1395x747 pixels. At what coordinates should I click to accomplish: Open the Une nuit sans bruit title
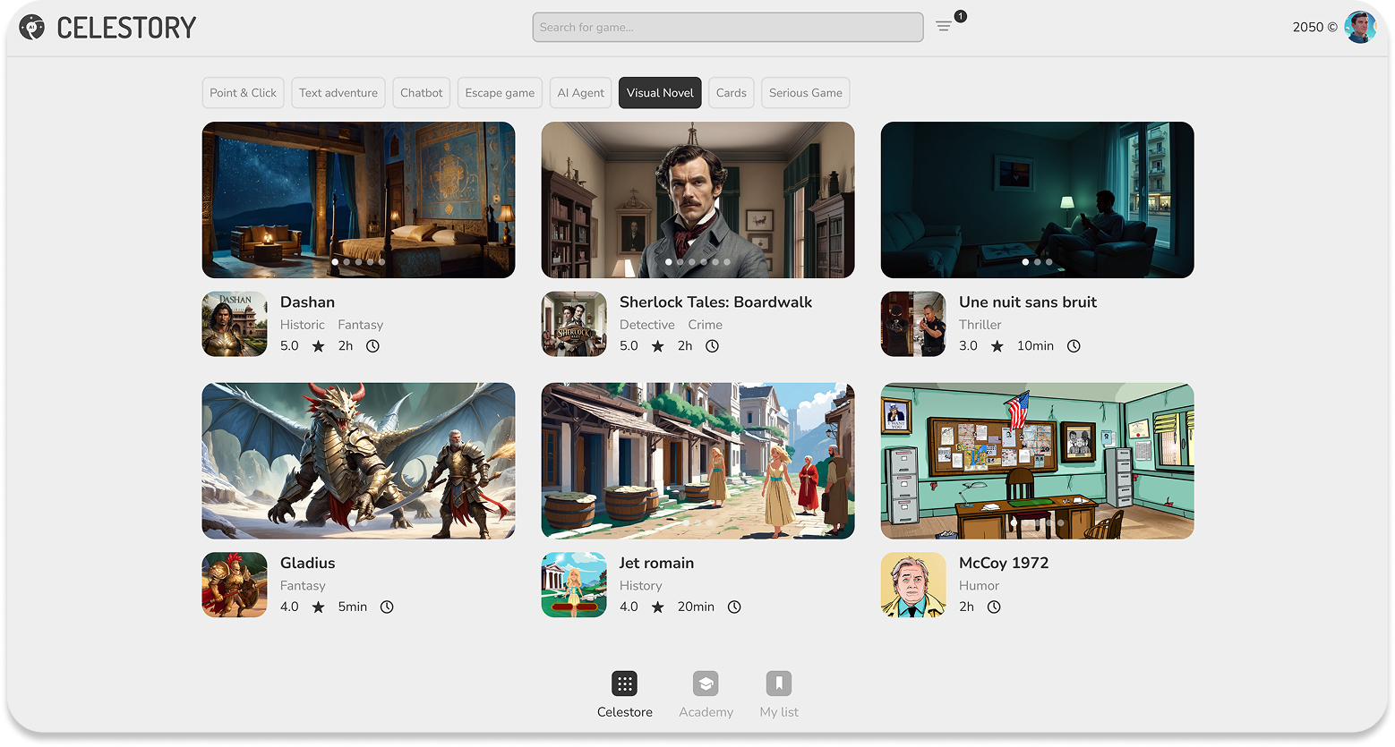pyautogui.click(x=1028, y=302)
